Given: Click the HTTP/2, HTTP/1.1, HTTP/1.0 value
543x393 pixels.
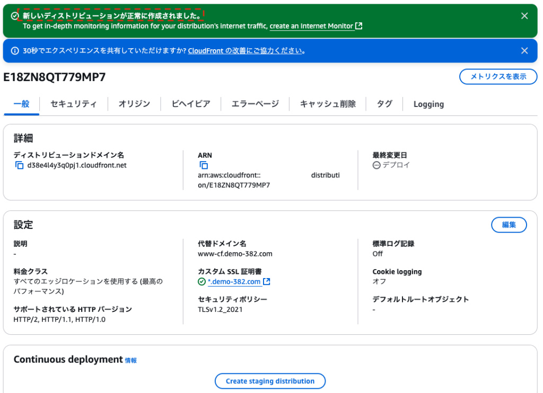Looking at the screenshot, I should coord(59,319).
